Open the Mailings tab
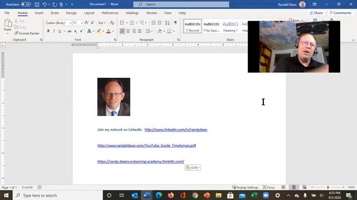The image size is (357, 200). [132, 13]
